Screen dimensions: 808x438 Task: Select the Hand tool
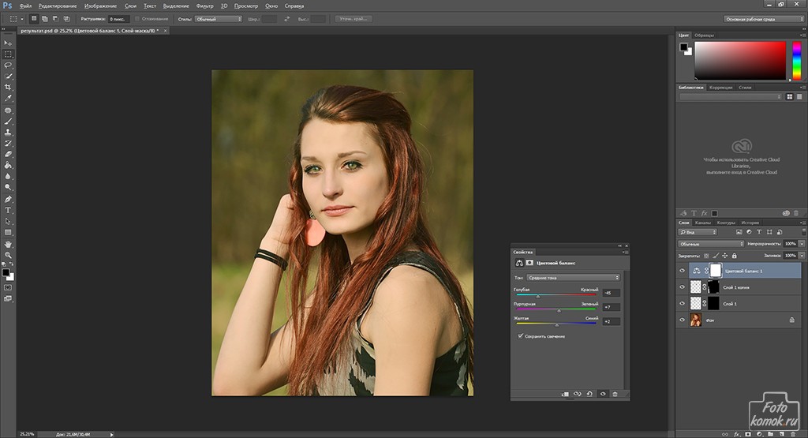8,244
